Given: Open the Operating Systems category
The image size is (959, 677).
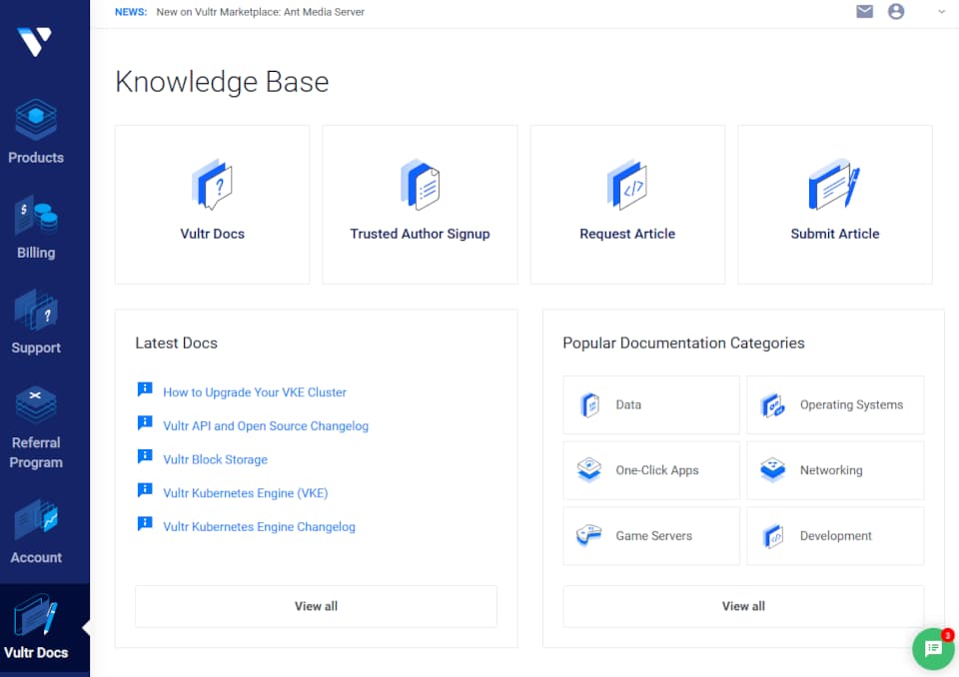Looking at the screenshot, I should (x=835, y=404).
